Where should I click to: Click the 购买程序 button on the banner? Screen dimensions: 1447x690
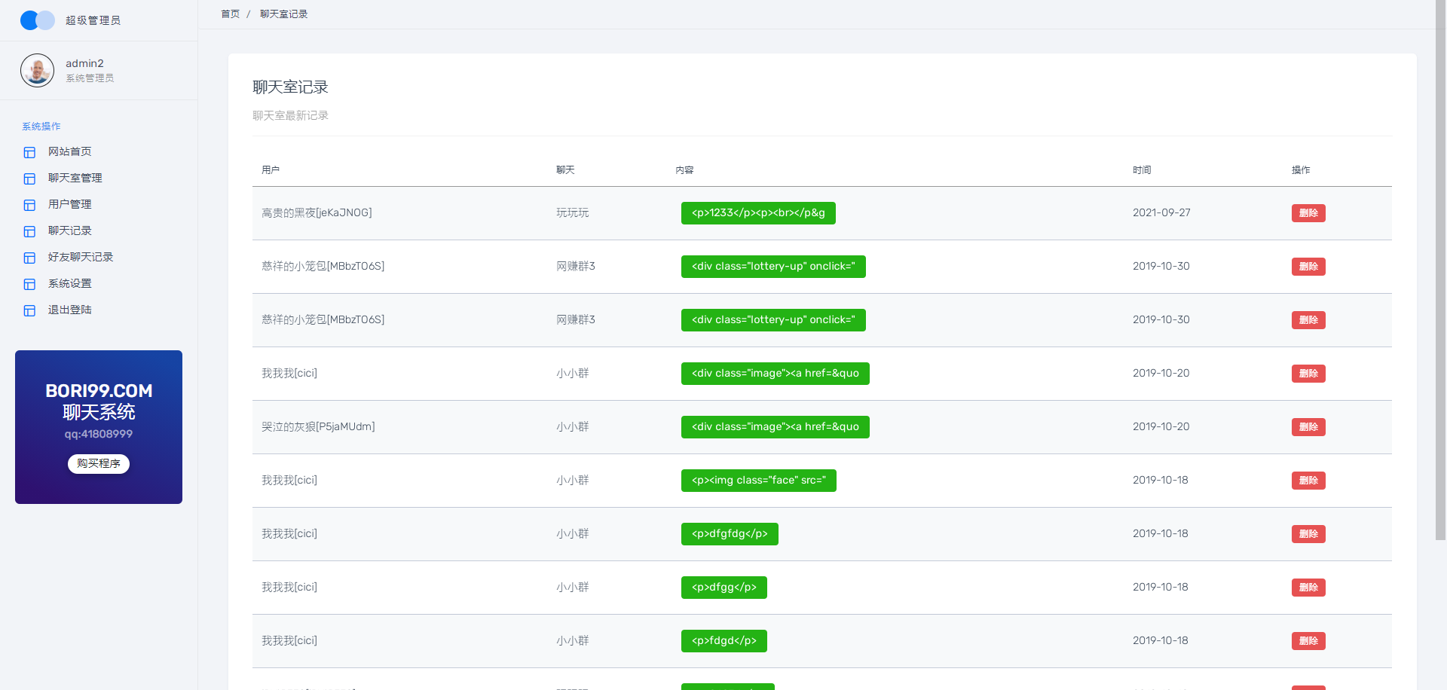[x=99, y=463]
